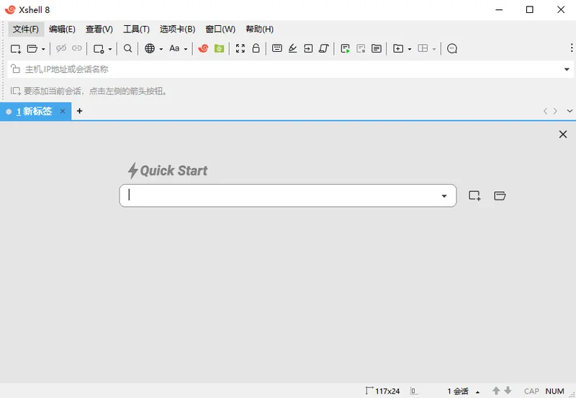
Task: Open the keyboard key mapping icon
Action: (277, 48)
